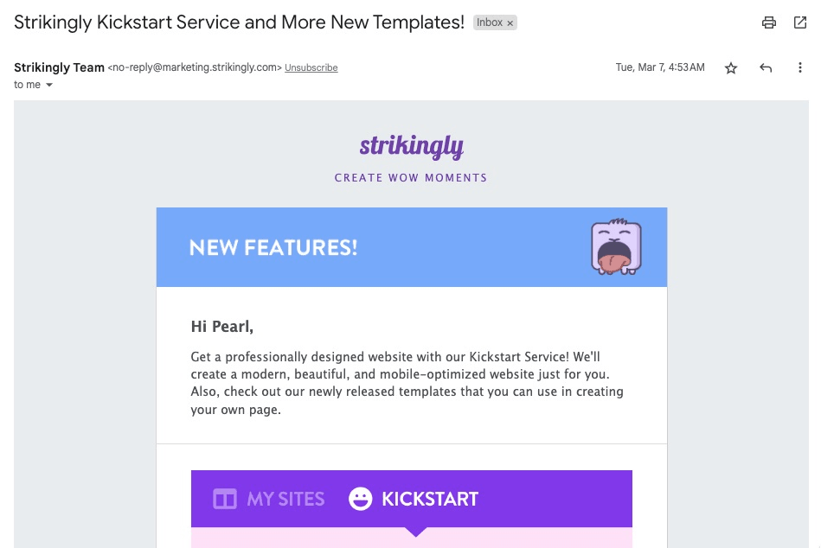The image size is (821, 548).
Task: Expand the 'to me' recipient details
Action: pyautogui.click(x=26, y=85)
